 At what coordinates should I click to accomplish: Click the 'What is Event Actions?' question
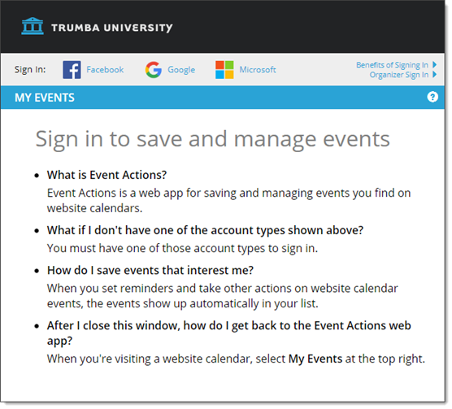click(x=107, y=175)
